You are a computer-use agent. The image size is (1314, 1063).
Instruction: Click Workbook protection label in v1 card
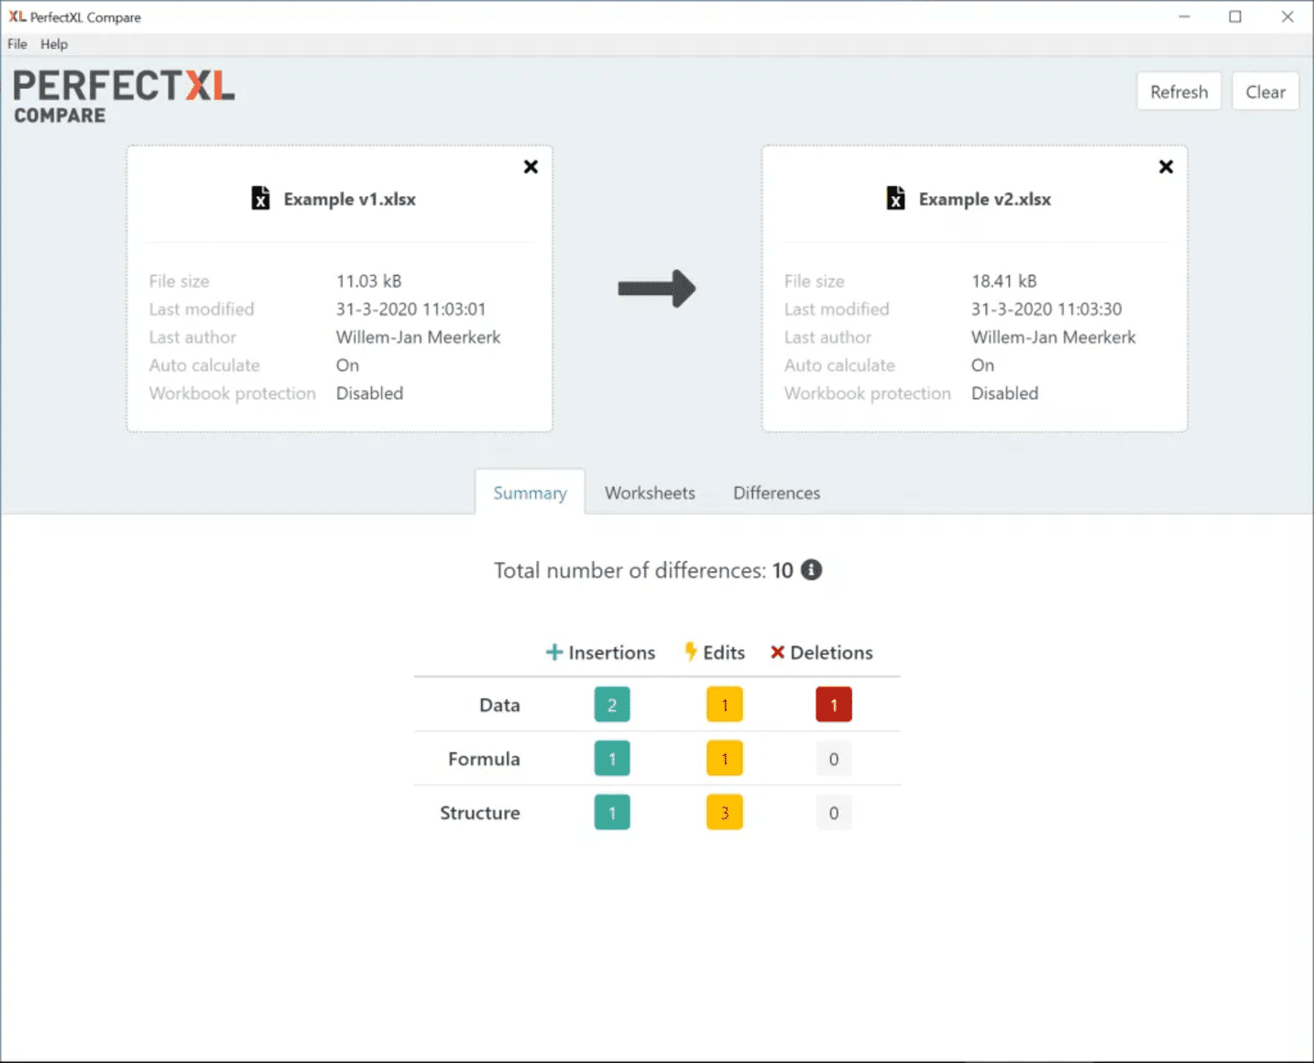(x=233, y=393)
